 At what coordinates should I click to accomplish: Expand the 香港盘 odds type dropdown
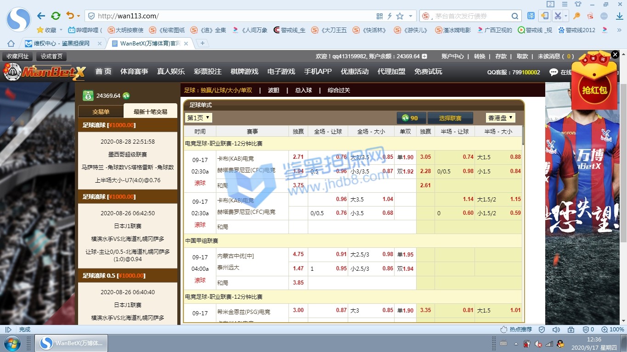click(x=500, y=118)
